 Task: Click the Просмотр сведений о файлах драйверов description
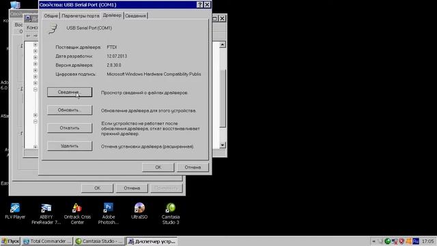point(145,93)
